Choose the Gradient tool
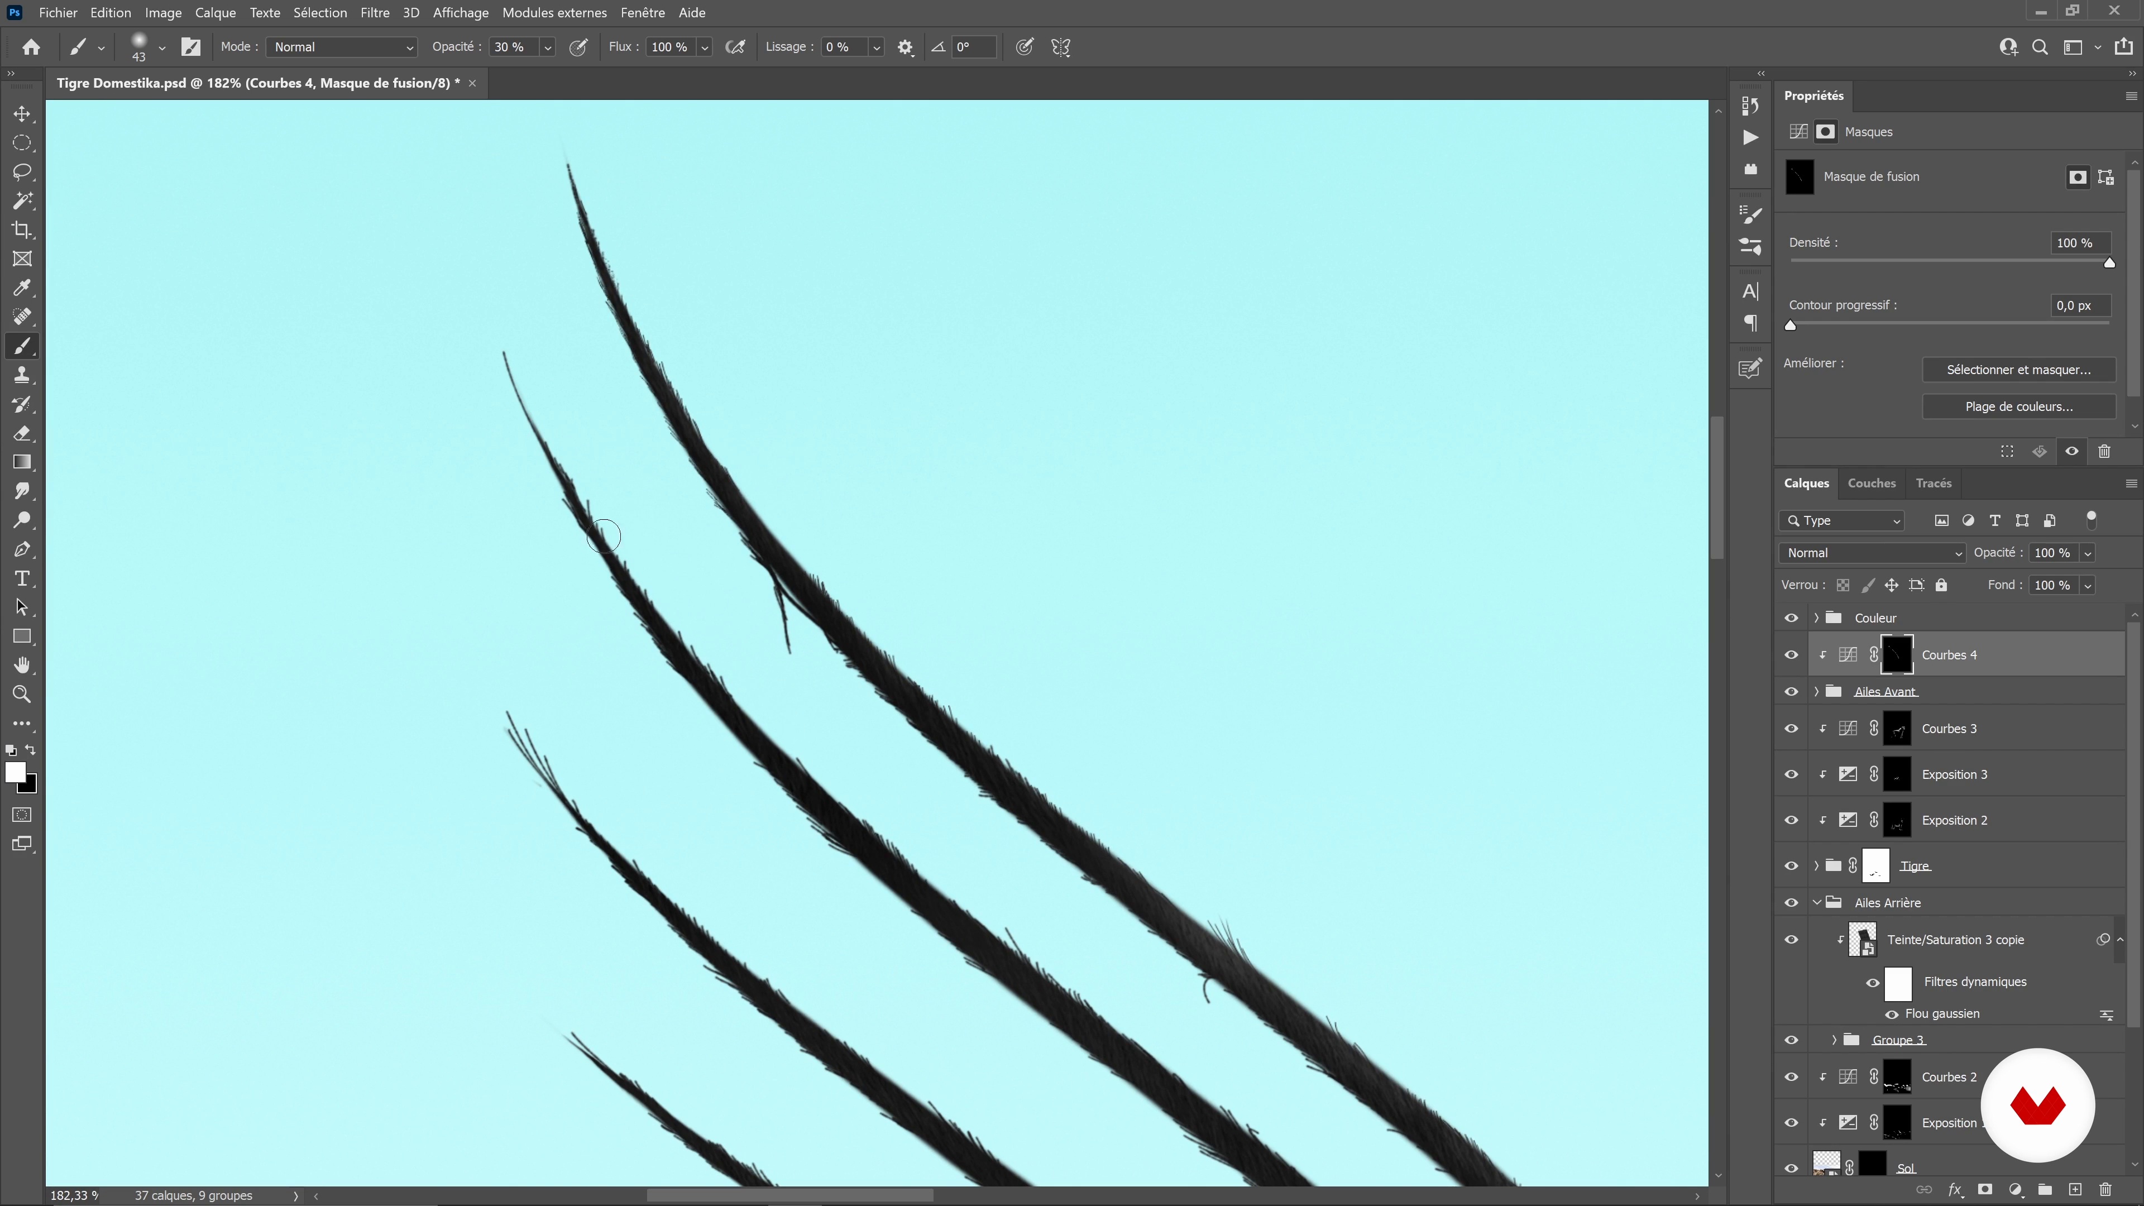 tap(22, 462)
